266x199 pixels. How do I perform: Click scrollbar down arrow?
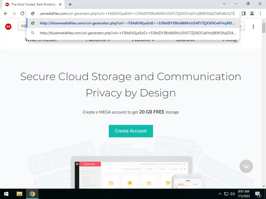click(x=264, y=186)
